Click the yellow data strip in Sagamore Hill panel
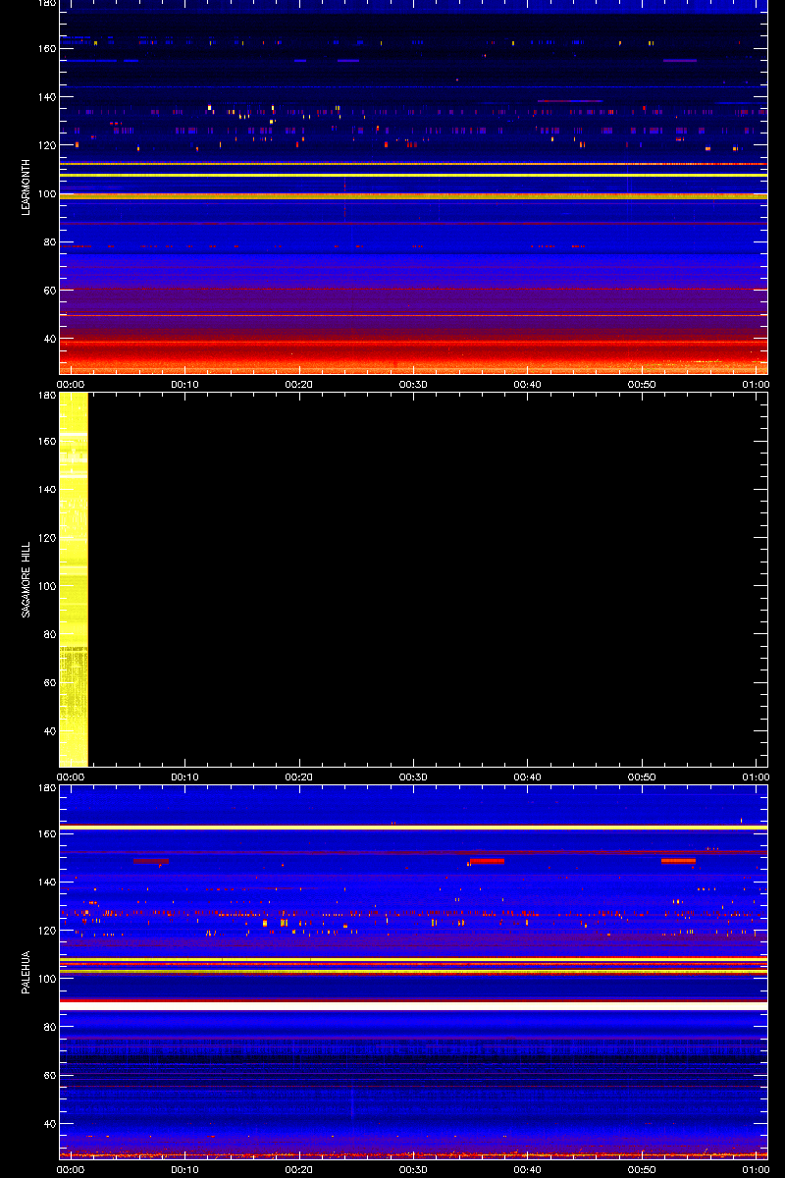 [74, 579]
